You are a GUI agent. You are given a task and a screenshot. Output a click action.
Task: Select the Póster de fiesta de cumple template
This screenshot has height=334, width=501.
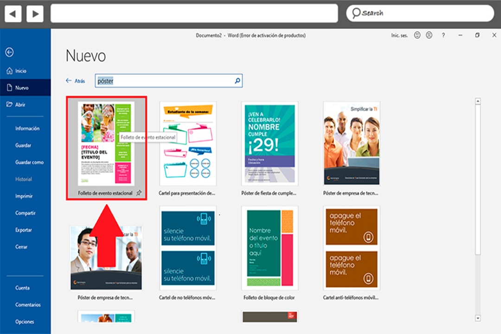tap(269, 143)
